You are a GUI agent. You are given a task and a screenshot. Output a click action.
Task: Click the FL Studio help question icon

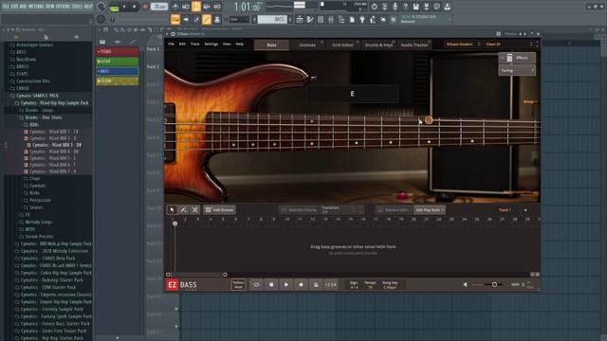point(405,7)
